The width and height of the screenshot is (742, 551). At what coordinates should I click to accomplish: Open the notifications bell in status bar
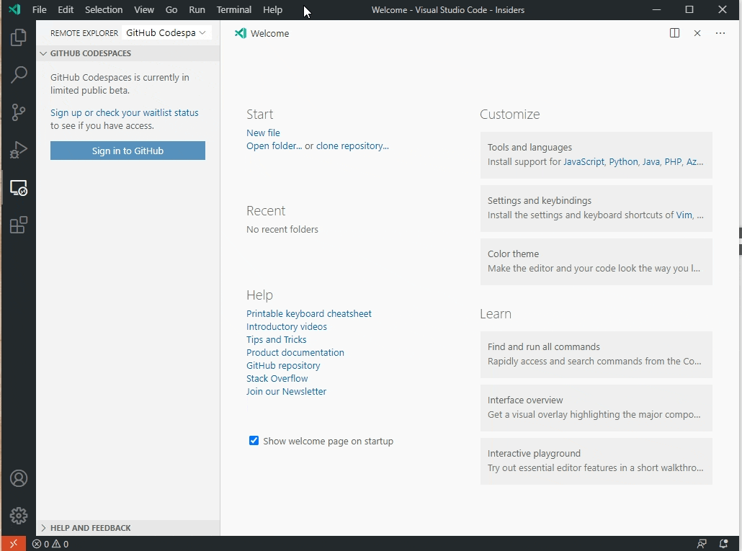pyautogui.click(x=723, y=544)
